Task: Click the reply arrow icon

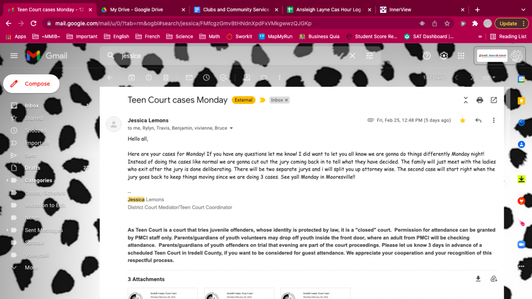Action: 478,120
